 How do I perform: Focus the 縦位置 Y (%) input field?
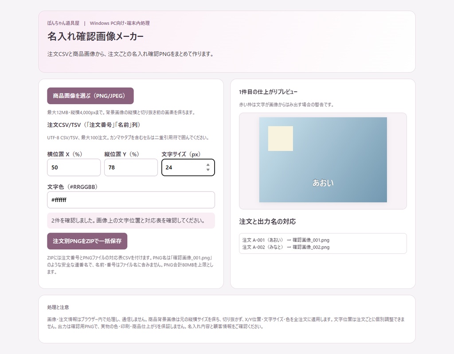131,167
